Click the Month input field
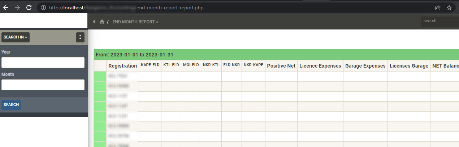 coord(43,85)
